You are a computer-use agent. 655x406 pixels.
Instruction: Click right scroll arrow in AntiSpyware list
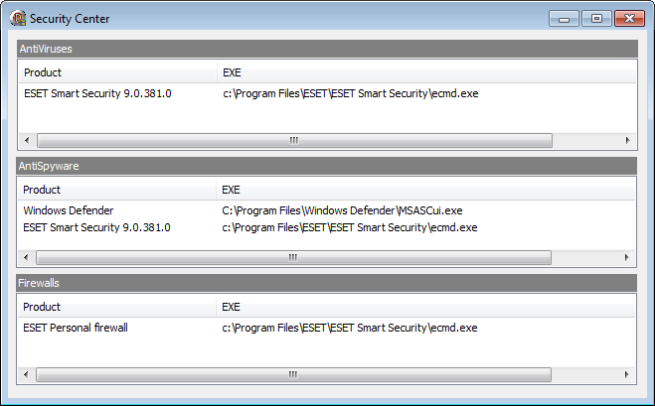(627, 257)
